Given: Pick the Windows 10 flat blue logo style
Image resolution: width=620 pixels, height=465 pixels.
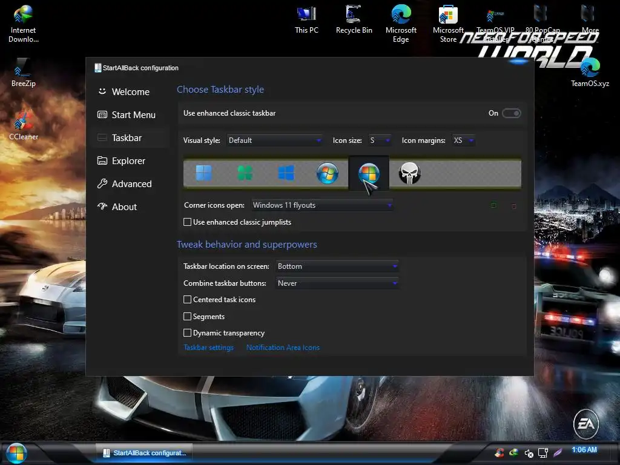Looking at the screenshot, I should pyautogui.click(x=286, y=173).
